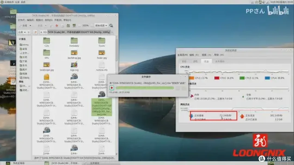
Task: Click the left arrow of path bar
Action: coord(41,32)
